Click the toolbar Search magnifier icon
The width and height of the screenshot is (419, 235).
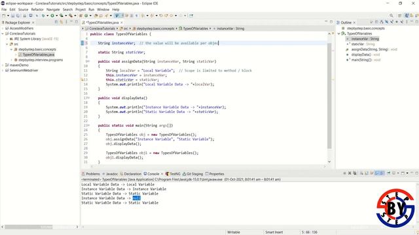[392, 16]
